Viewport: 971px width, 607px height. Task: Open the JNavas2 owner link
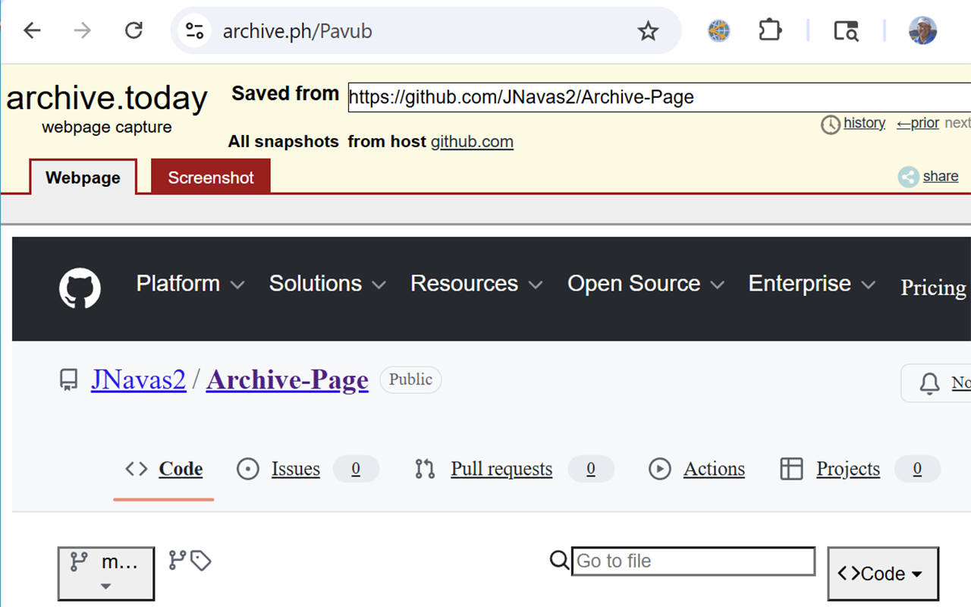139,379
